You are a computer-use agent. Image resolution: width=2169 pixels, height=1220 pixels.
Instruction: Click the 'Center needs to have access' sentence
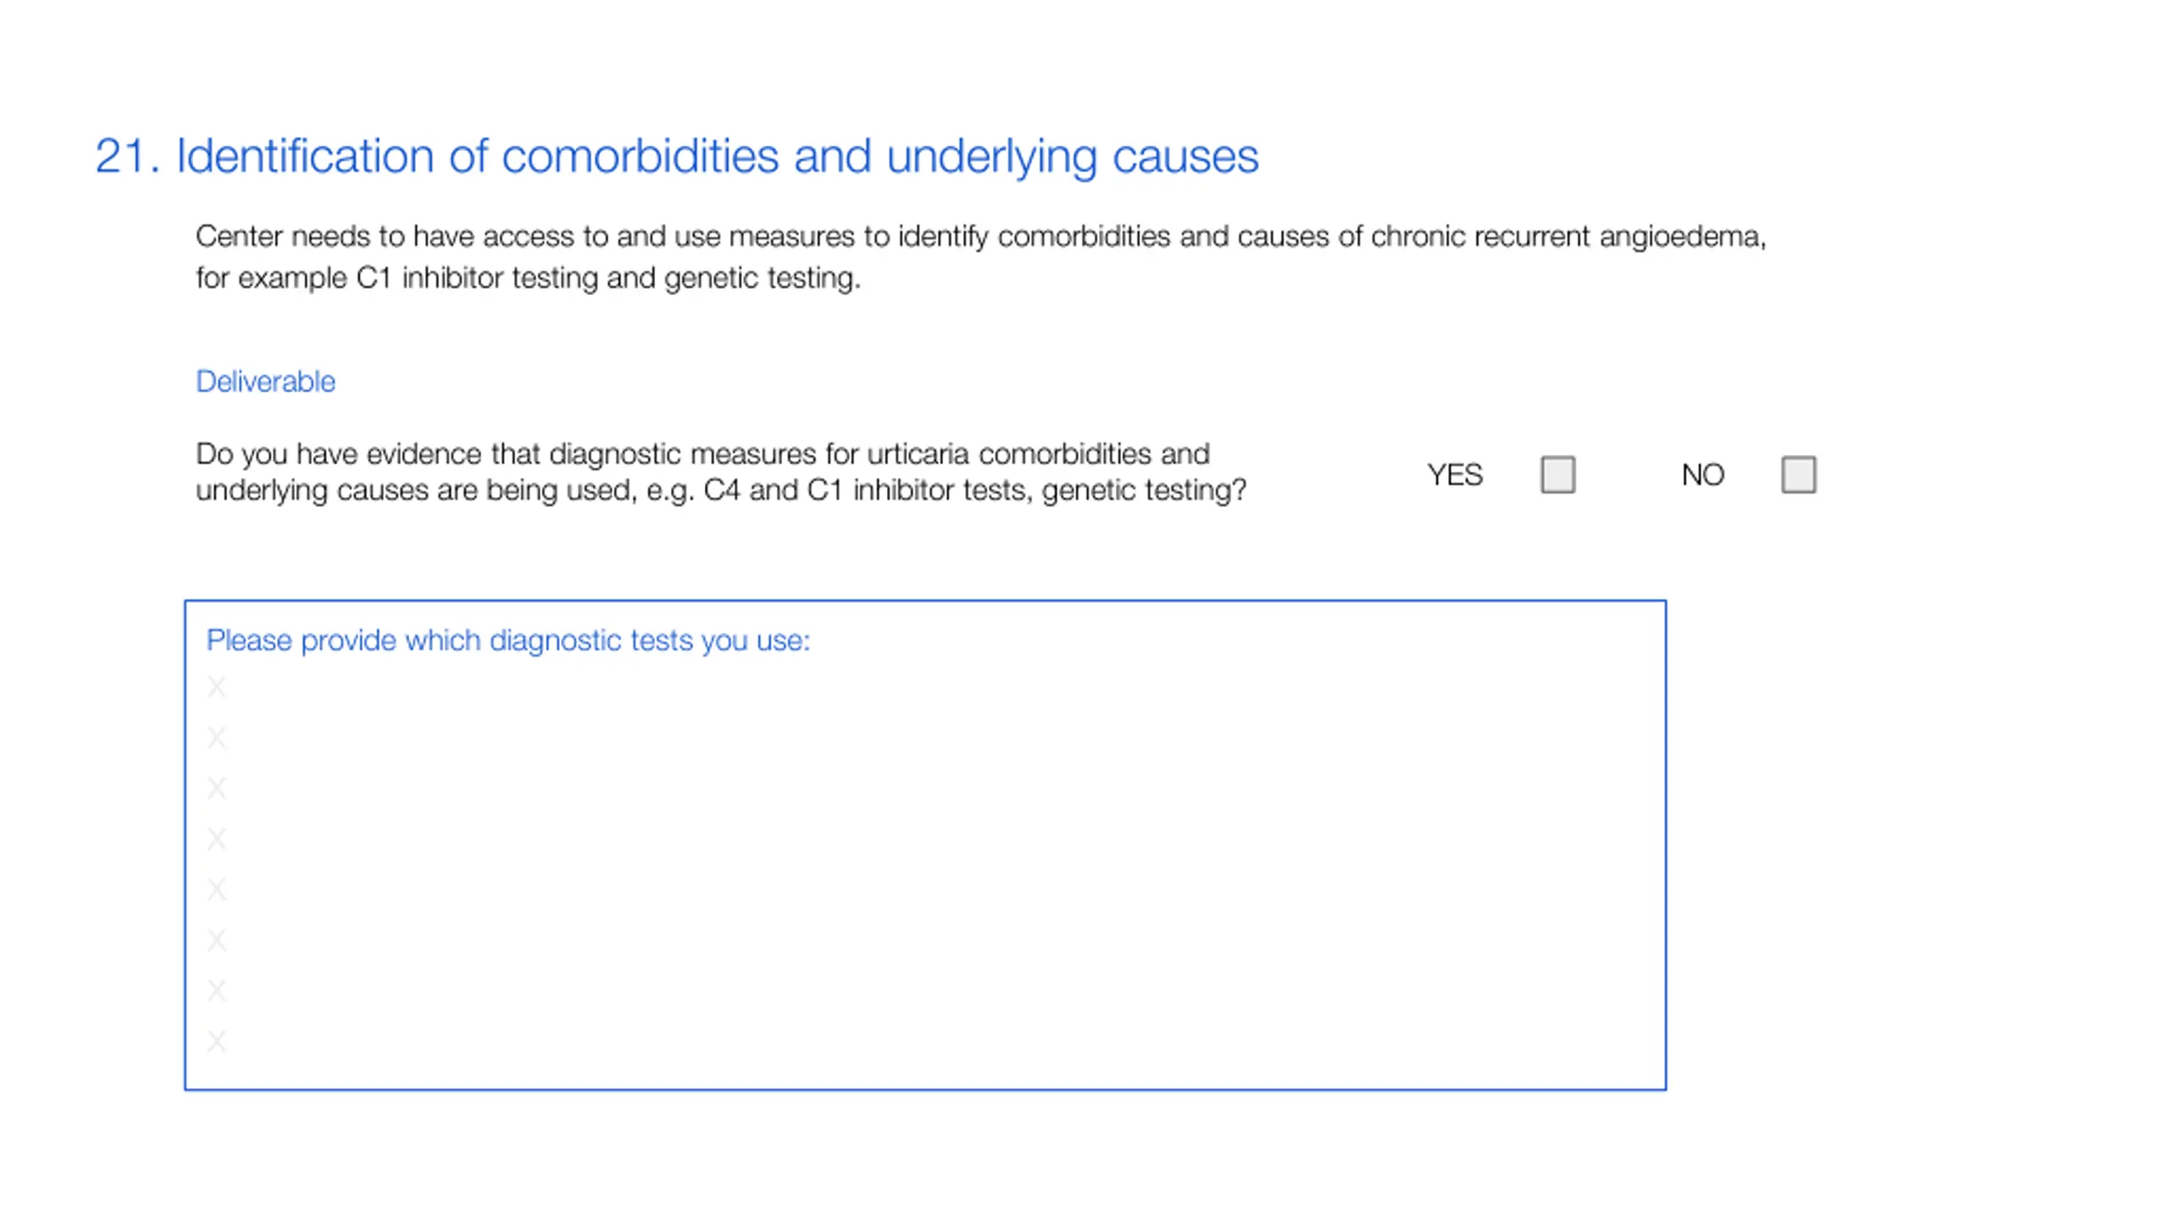980,236
